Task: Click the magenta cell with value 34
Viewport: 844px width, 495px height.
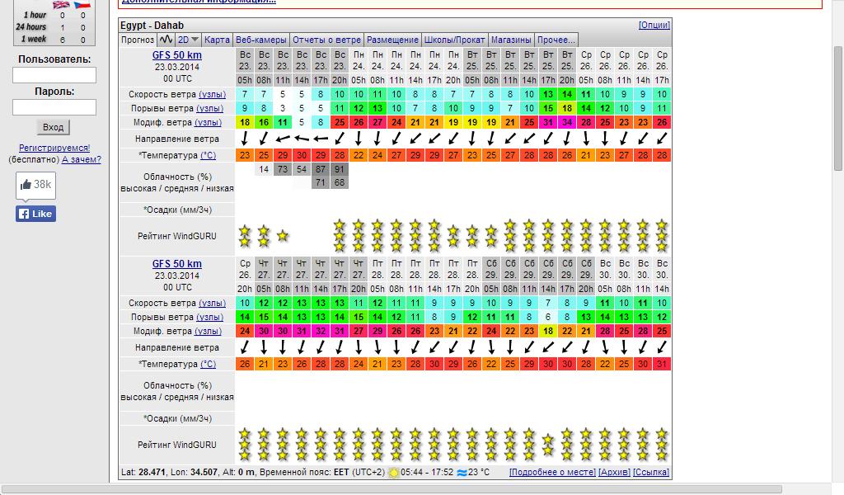Action: click(567, 122)
